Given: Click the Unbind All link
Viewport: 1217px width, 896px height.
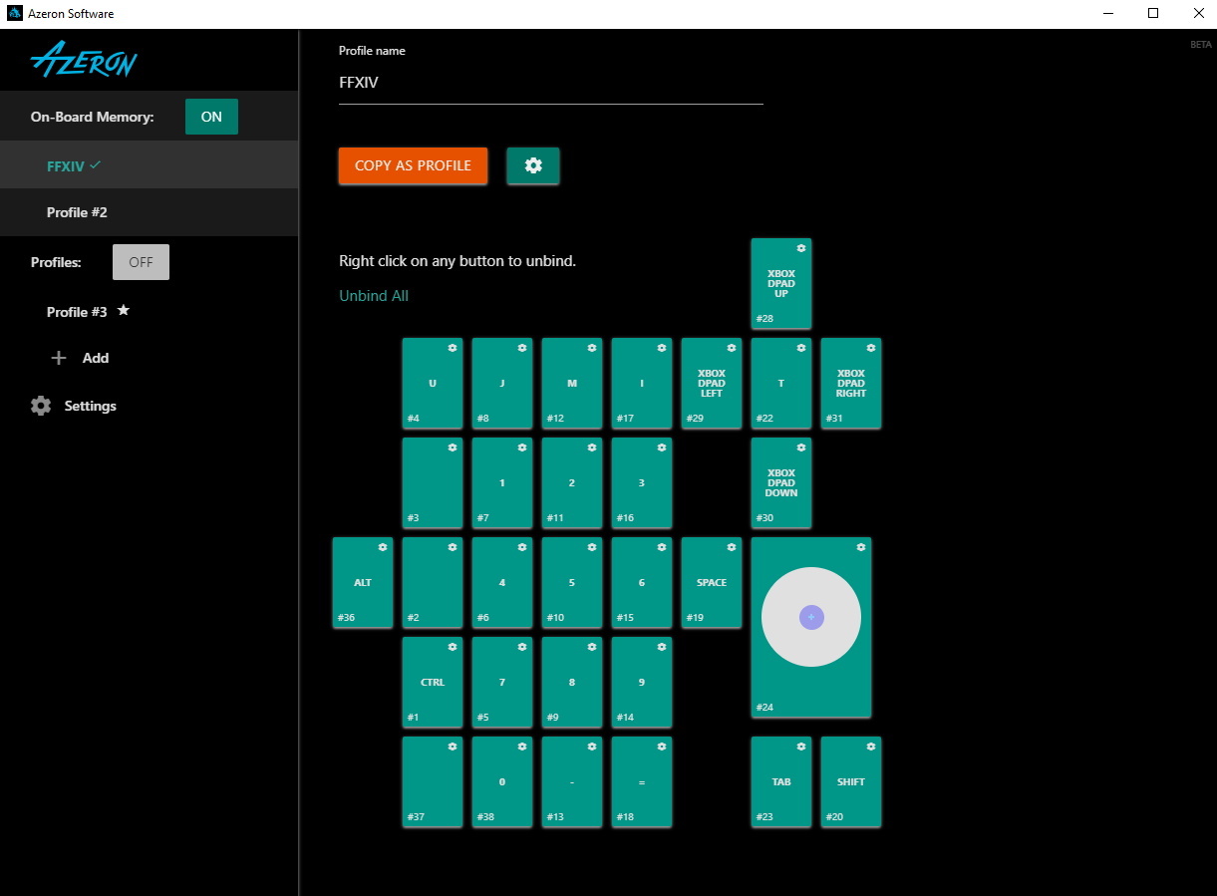Looking at the screenshot, I should (374, 296).
